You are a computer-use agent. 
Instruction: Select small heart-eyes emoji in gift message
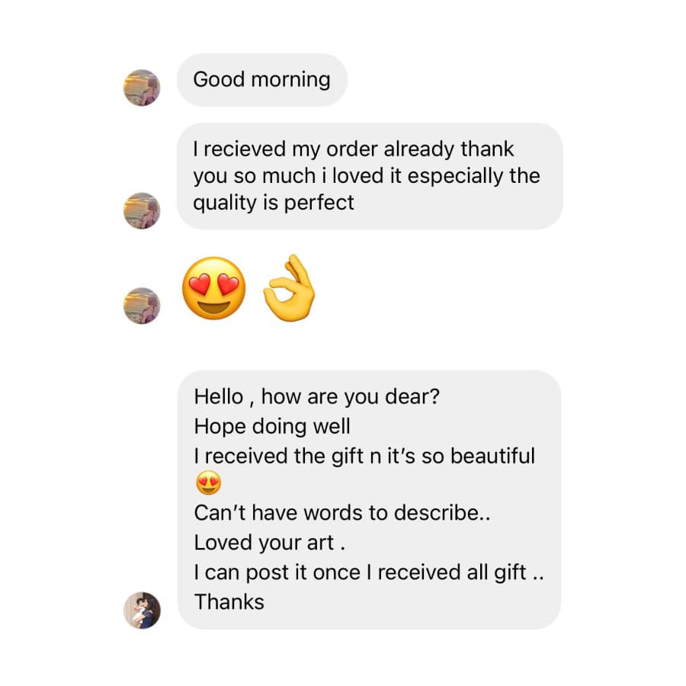coord(208,483)
